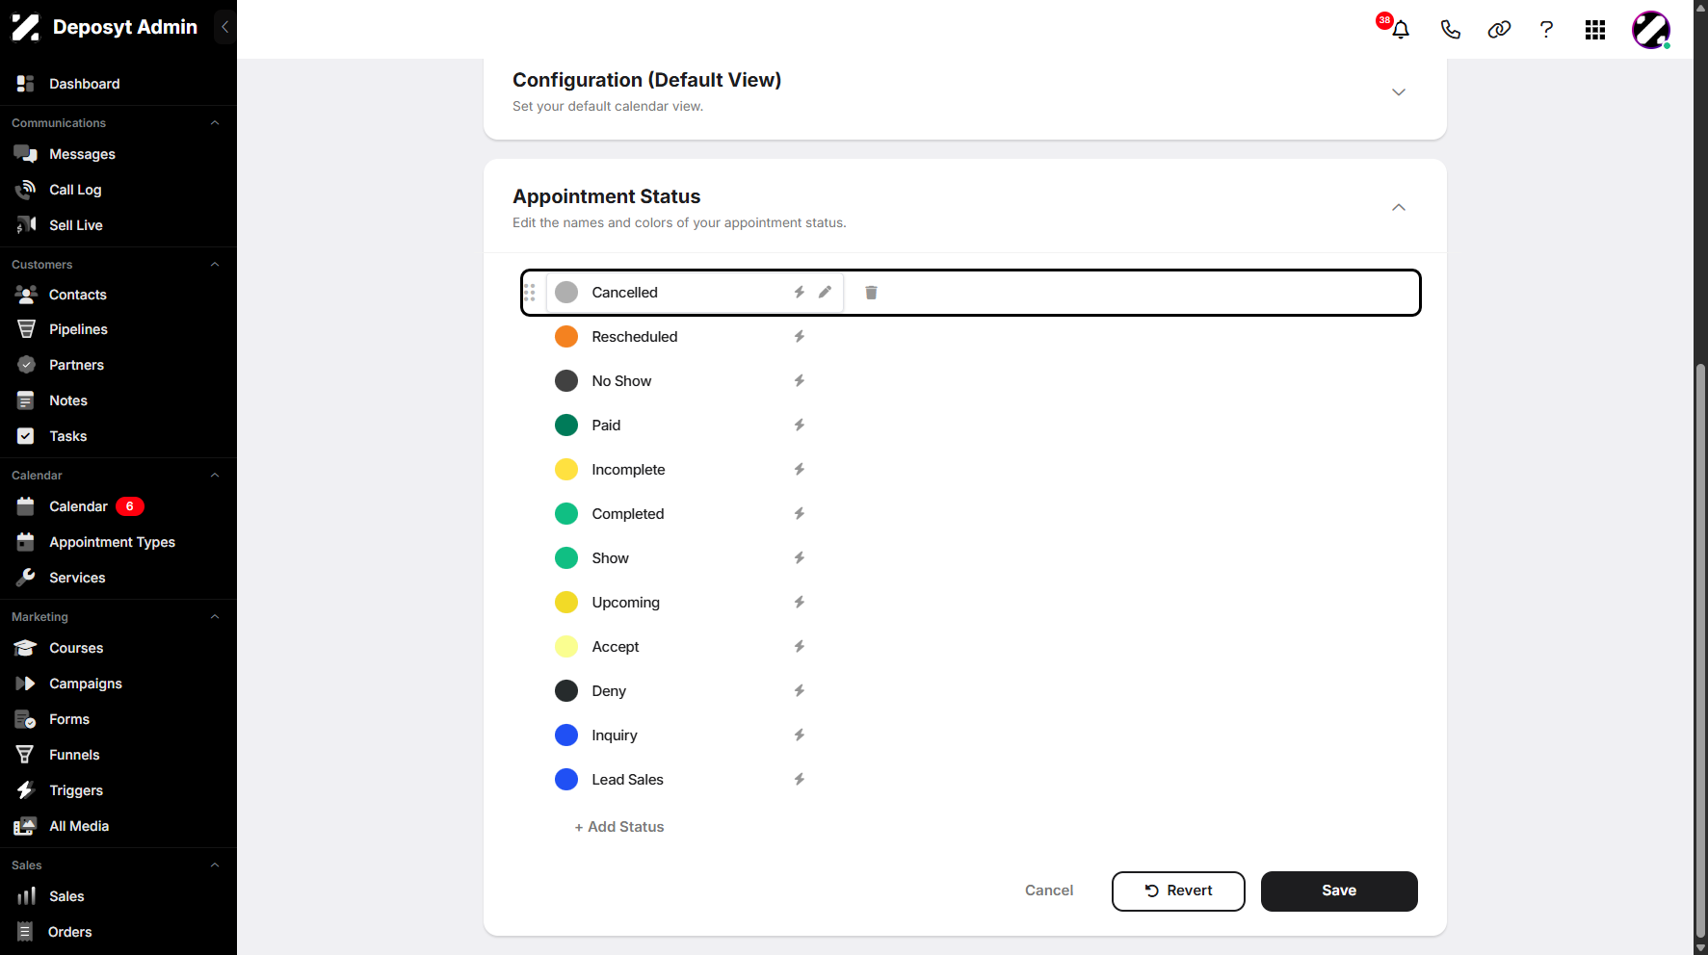Screen dimensions: 1708x955
Task: Collapse the Appointment Status section
Action: click(x=1399, y=207)
